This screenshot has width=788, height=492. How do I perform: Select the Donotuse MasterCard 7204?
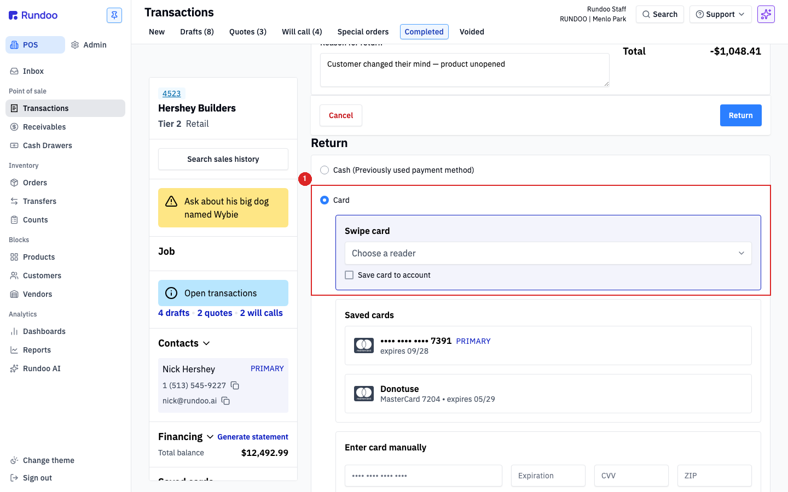[x=548, y=394]
